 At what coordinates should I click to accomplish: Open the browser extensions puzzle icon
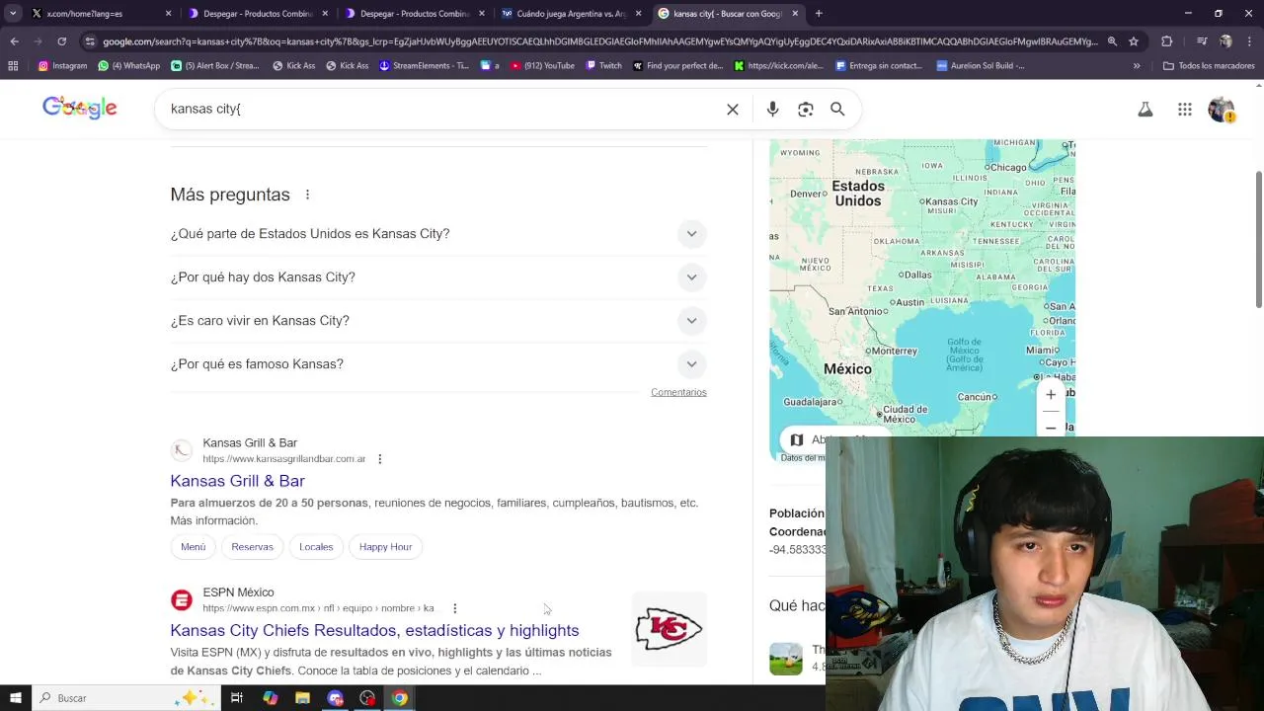coord(1167,41)
